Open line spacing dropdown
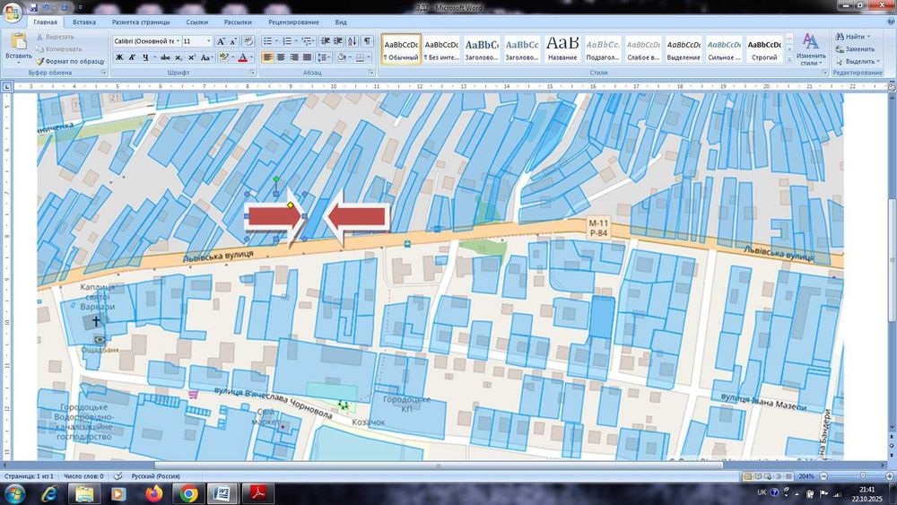The width and height of the screenshot is (897, 505). tap(324, 57)
